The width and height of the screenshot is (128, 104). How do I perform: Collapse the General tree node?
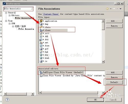pyautogui.click(x=6, y=13)
